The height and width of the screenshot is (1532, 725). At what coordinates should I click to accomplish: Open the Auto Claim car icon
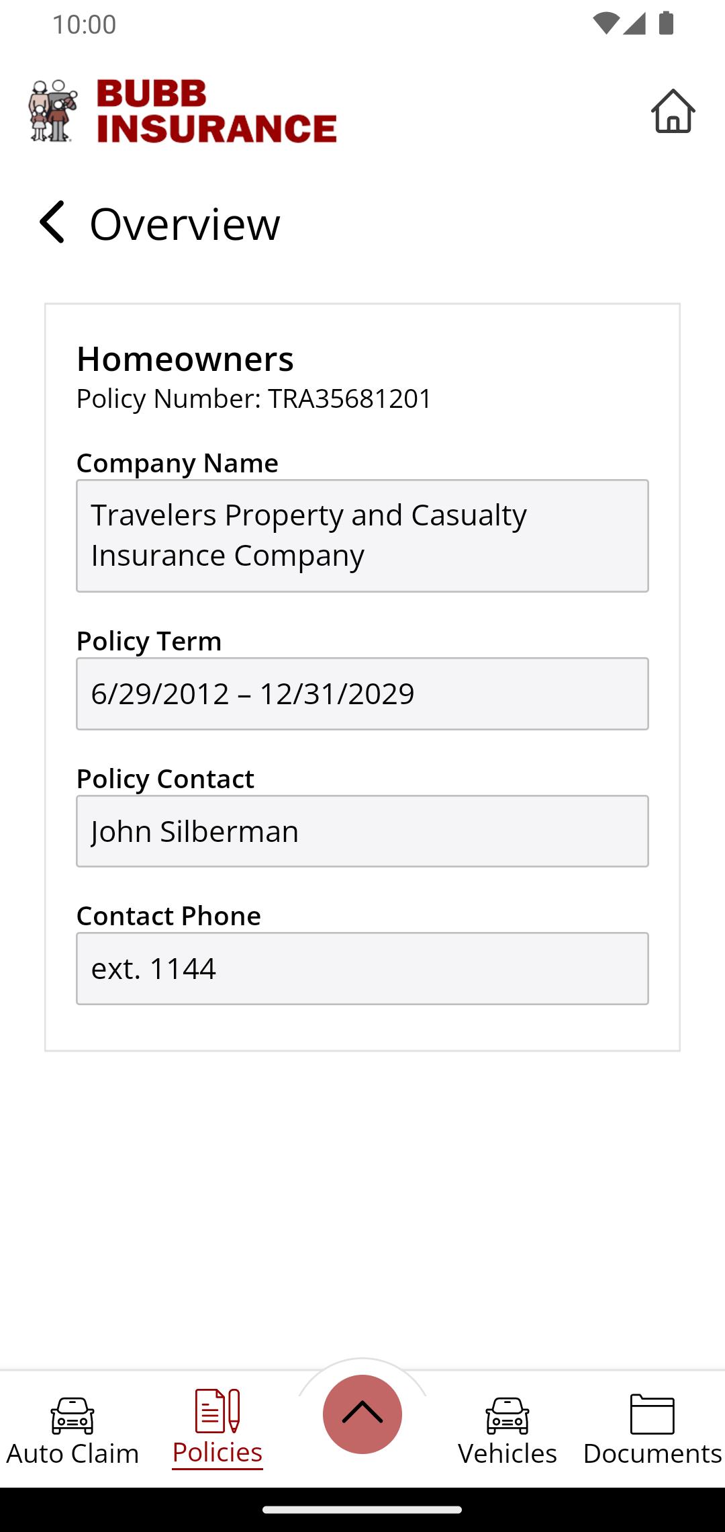72,1416
